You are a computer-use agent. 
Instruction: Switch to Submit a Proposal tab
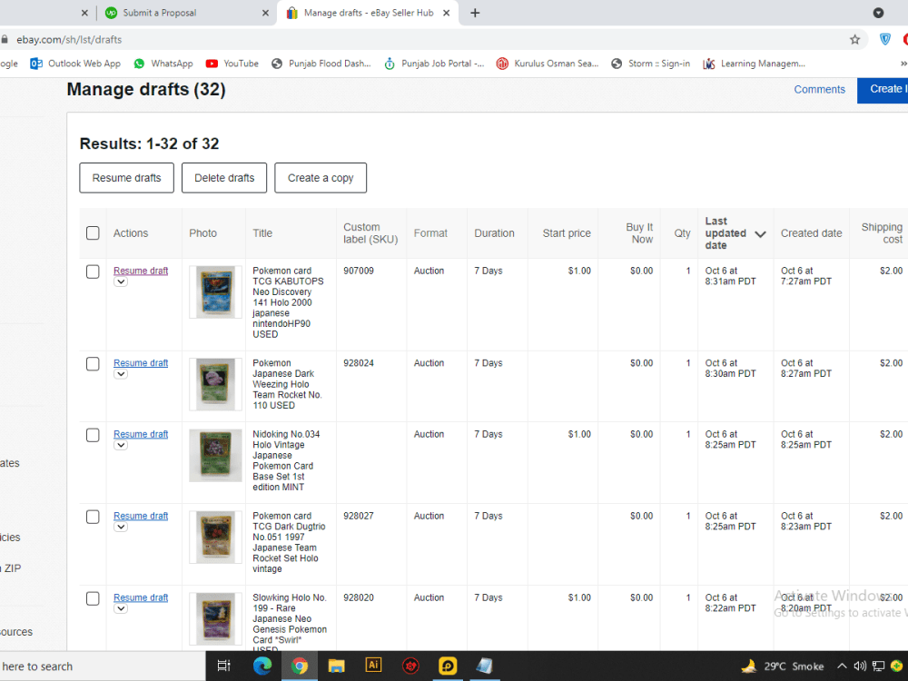click(184, 13)
